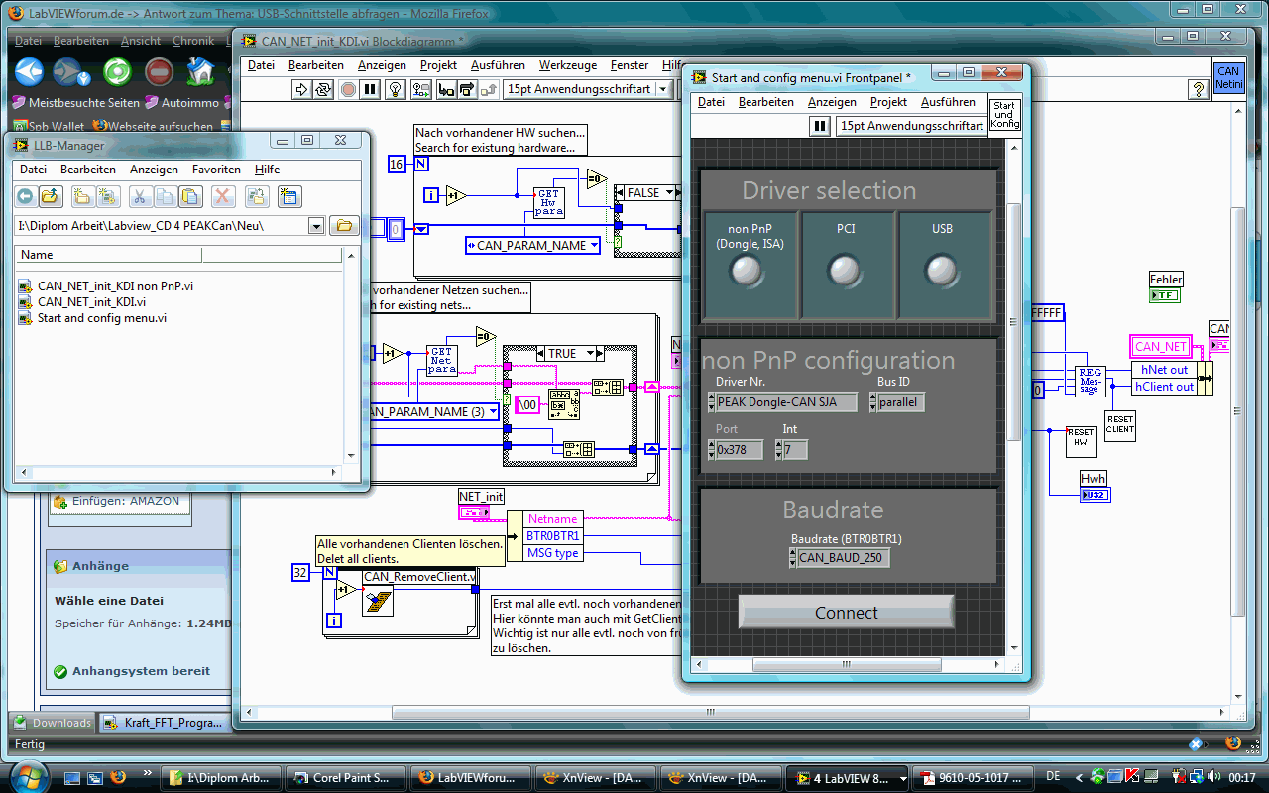
Task: Open the CAN_PARAM_NAME enum constant dropdown
Action: (x=593, y=245)
